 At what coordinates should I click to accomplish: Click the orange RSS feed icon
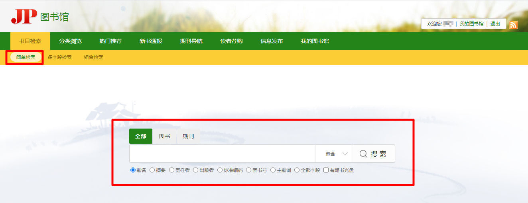513,25
